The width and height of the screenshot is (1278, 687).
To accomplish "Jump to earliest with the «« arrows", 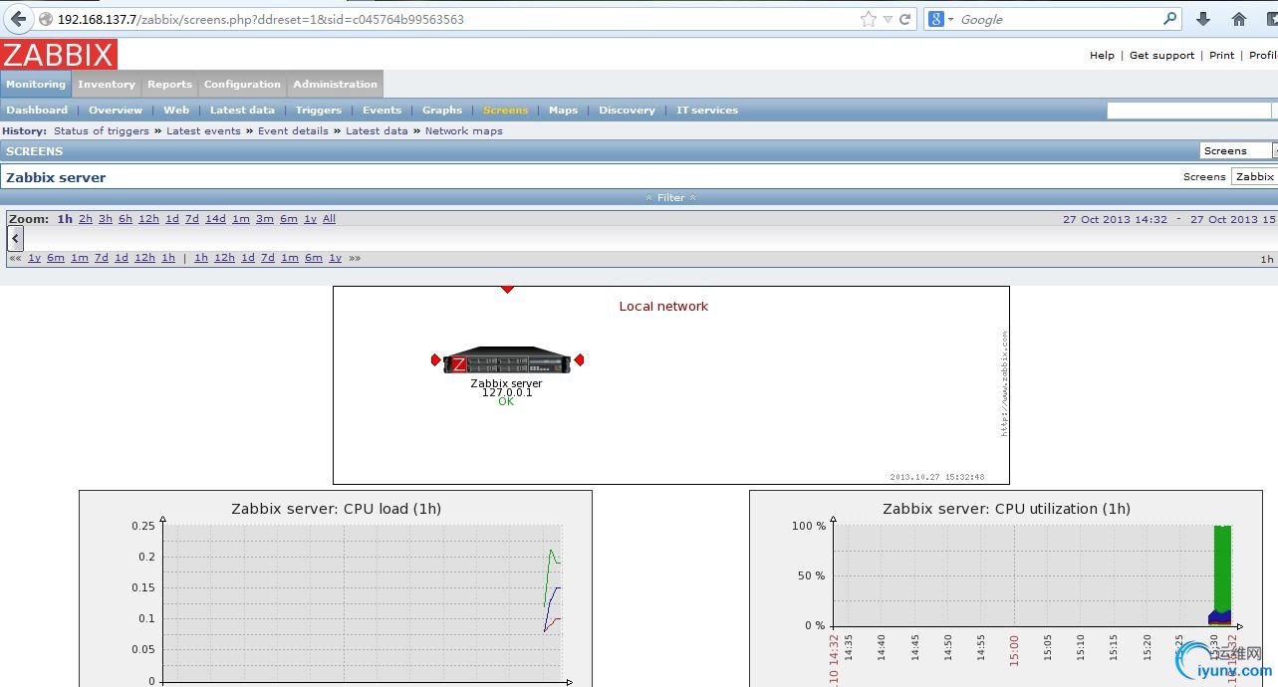I will pyautogui.click(x=15, y=258).
